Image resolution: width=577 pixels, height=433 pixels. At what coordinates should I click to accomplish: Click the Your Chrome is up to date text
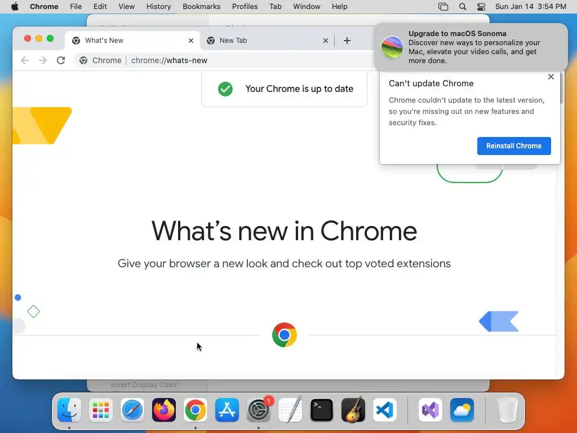click(299, 89)
